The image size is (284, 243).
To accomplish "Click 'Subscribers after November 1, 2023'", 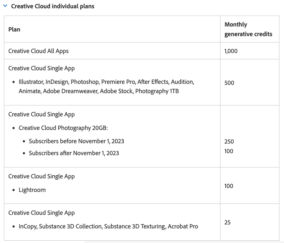I will pyautogui.click(x=74, y=153).
